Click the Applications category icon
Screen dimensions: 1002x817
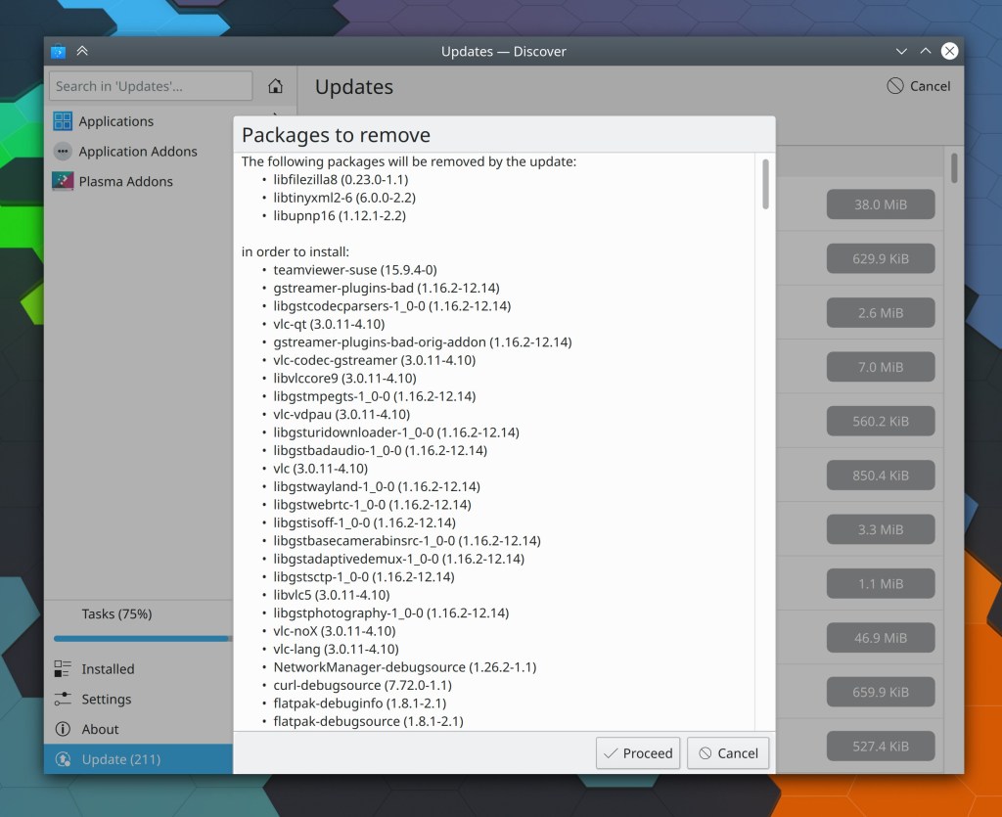(63, 121)
